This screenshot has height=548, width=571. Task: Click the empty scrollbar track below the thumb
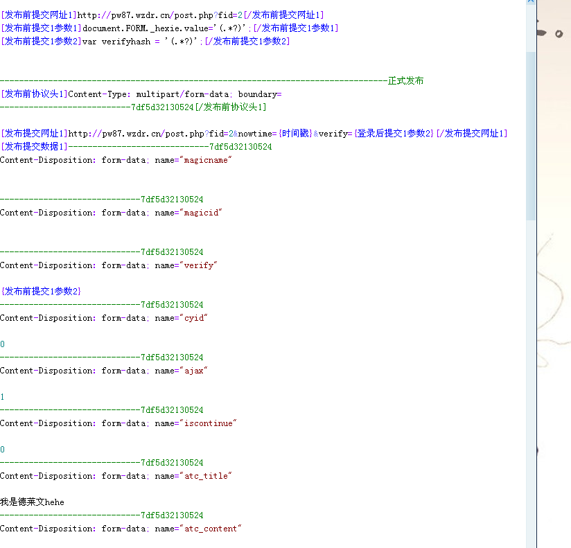(x=531, y=381)
